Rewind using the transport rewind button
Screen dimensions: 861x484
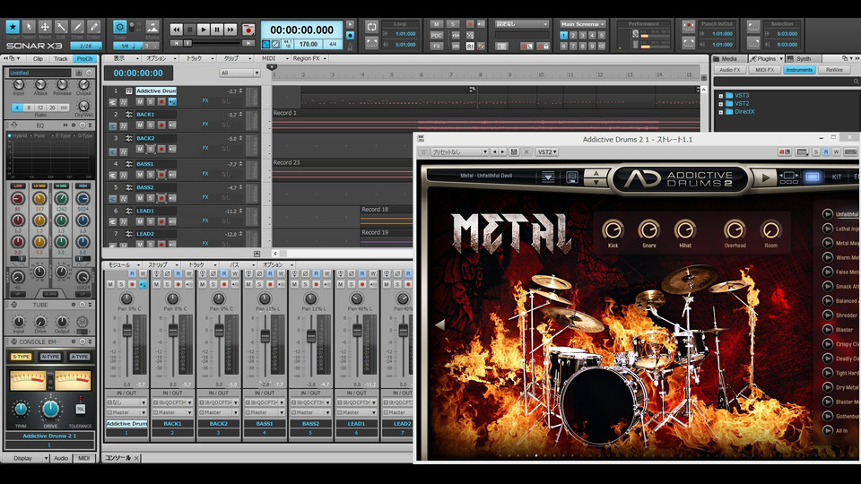[176, 30]
